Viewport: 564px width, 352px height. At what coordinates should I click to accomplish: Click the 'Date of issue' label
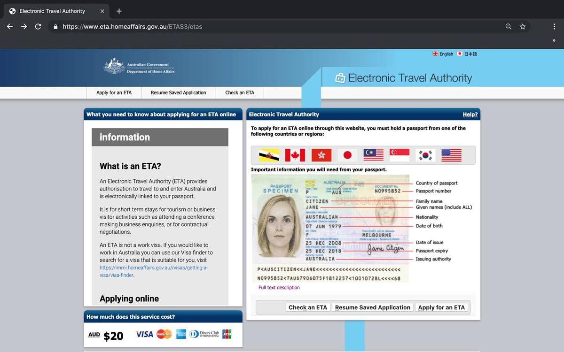tap(430, 242)
